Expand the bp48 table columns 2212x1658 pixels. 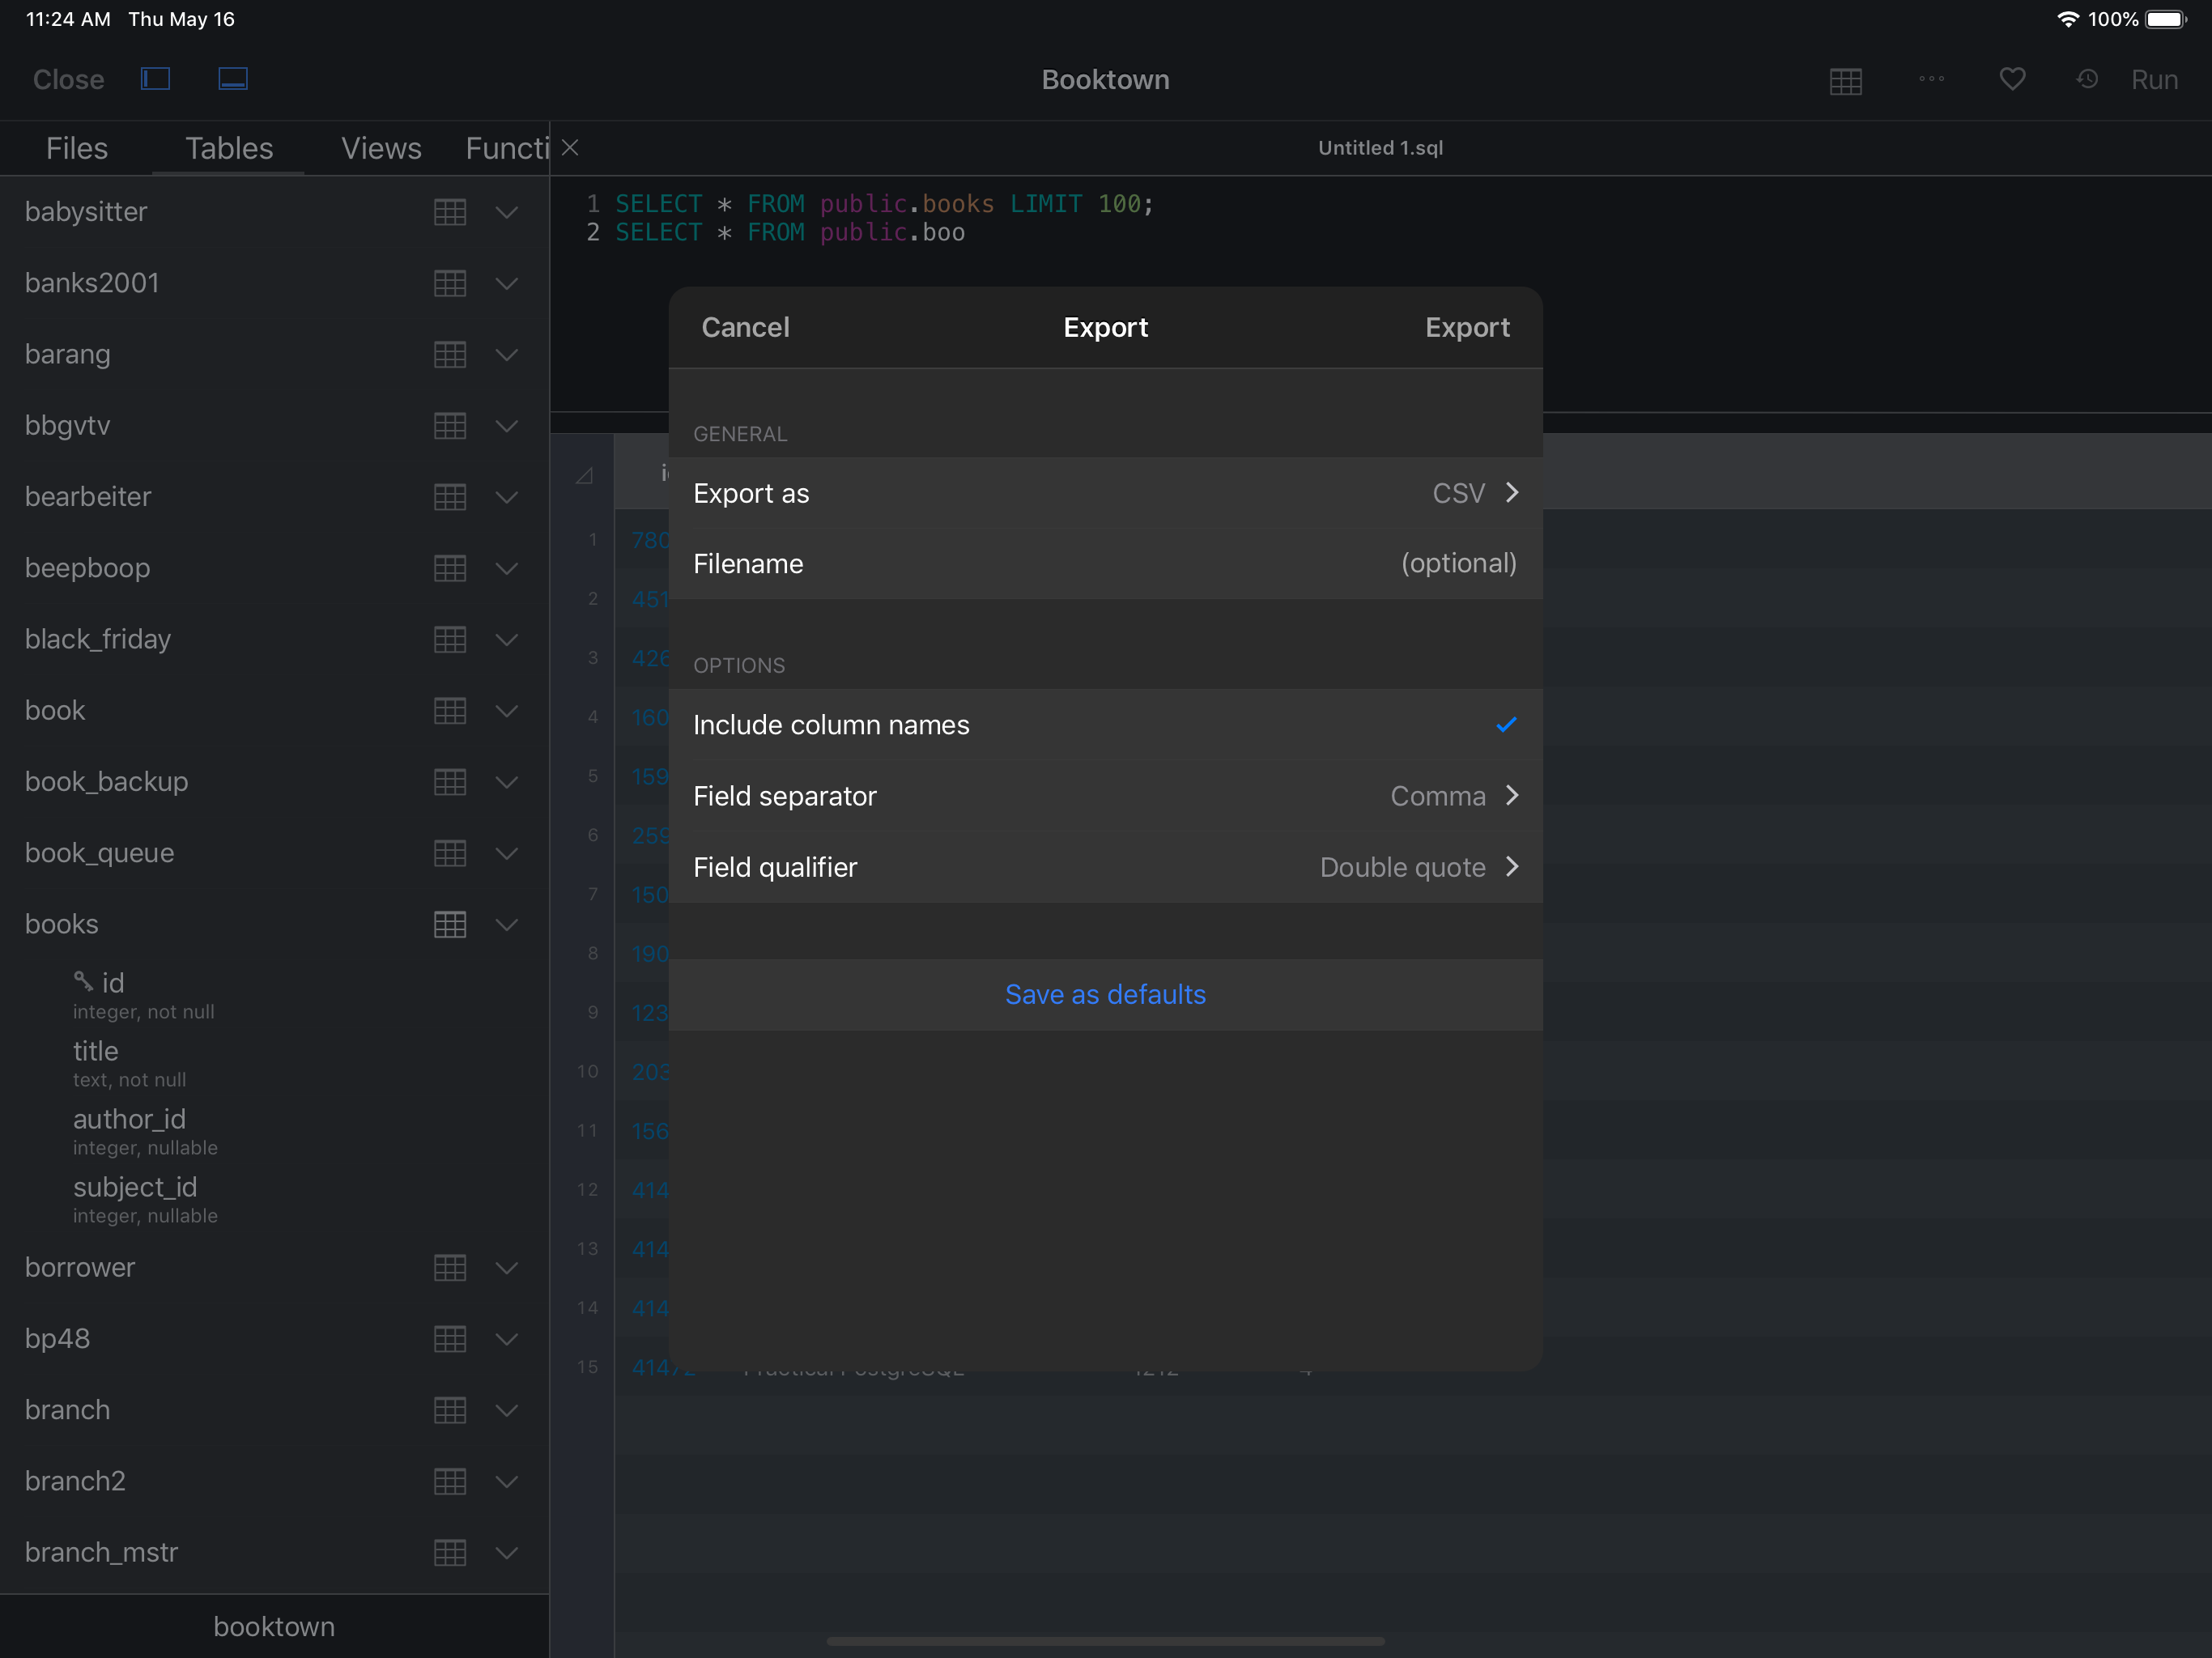(507, 1338)
